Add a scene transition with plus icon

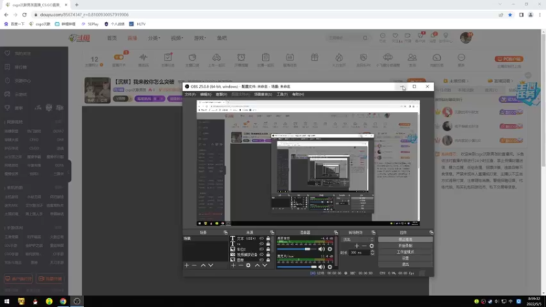[356, 246]
